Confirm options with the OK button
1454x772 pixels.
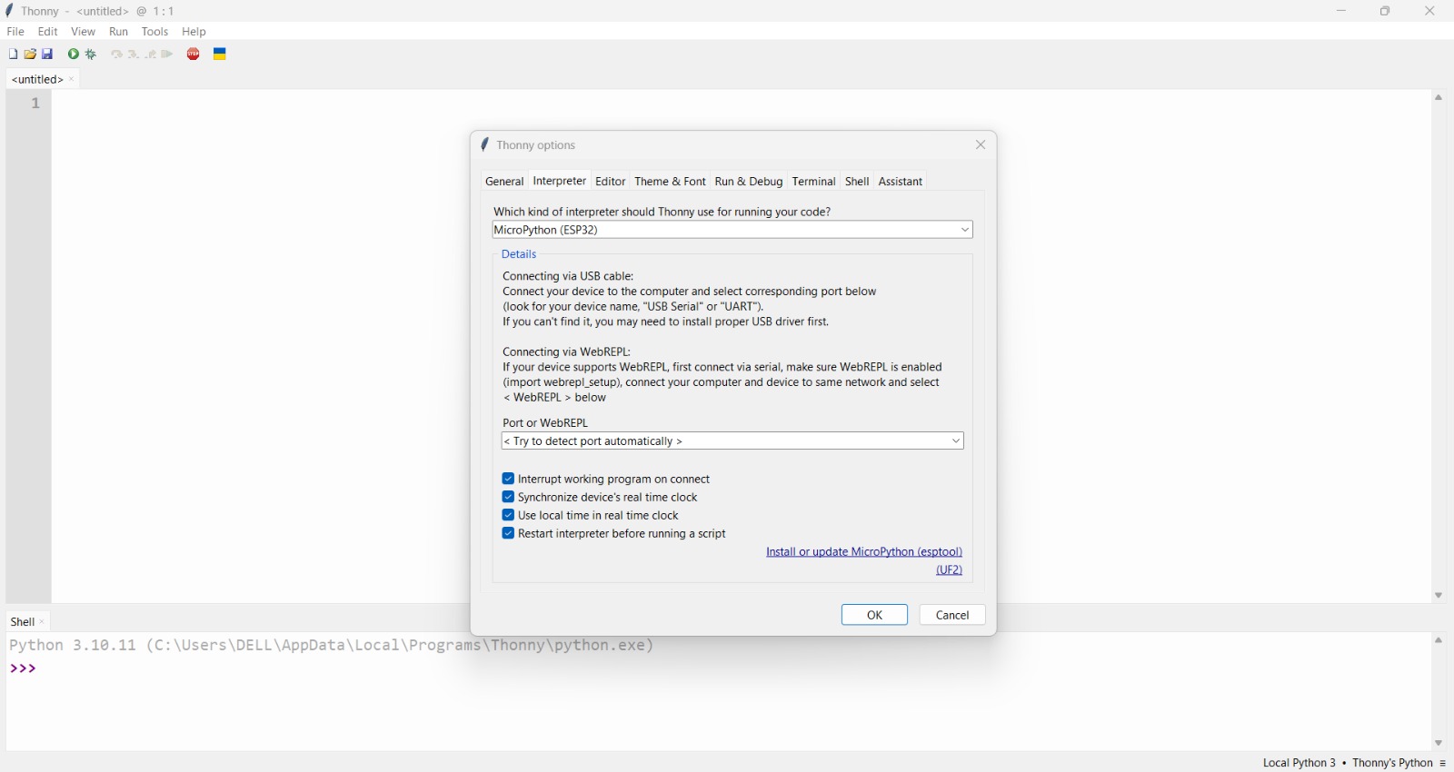875,616
